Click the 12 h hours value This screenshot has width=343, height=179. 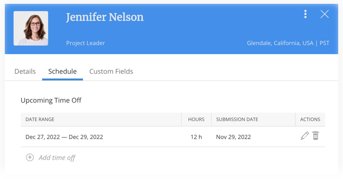pos(196,137)
